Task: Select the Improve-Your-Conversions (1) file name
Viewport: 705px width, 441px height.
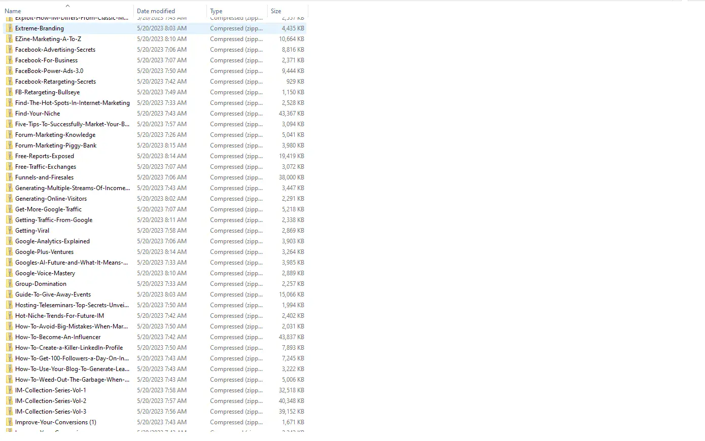Action: tap(56, 422)
